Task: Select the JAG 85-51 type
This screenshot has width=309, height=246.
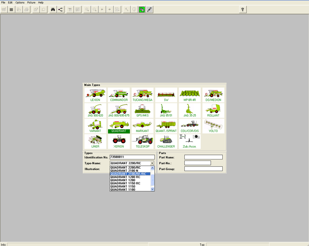Action: pyautogui.click(x=166, y=111)
